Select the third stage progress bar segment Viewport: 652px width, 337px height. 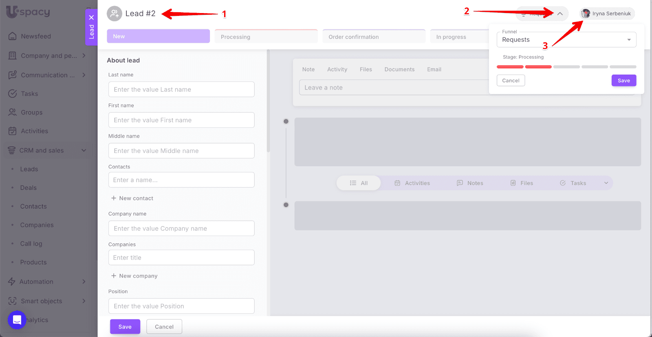coord(566,67)
